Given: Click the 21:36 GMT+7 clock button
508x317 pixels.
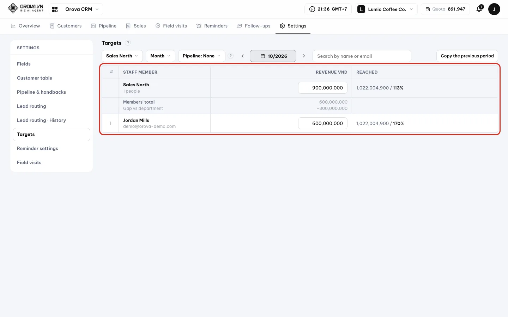Looking at the screenshot, I should [328, 9].
